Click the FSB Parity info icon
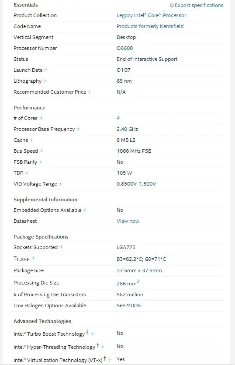This screenshot has width=235, height=365. click(x=41, y=162)
